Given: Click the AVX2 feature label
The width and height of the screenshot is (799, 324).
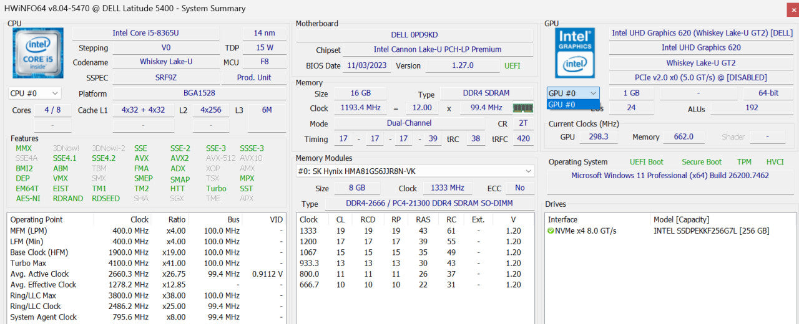Looking at the screenshot, I should [x=180, y=158].
